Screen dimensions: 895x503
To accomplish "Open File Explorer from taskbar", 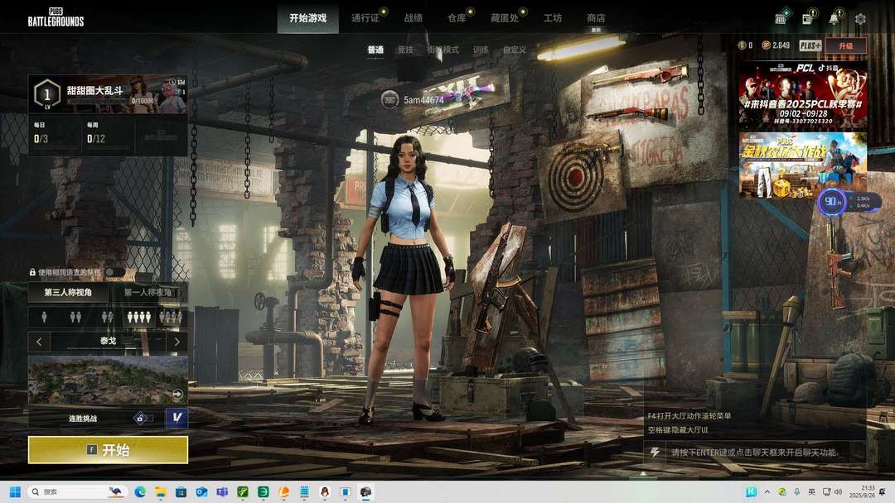I will [x=161, y=491].
